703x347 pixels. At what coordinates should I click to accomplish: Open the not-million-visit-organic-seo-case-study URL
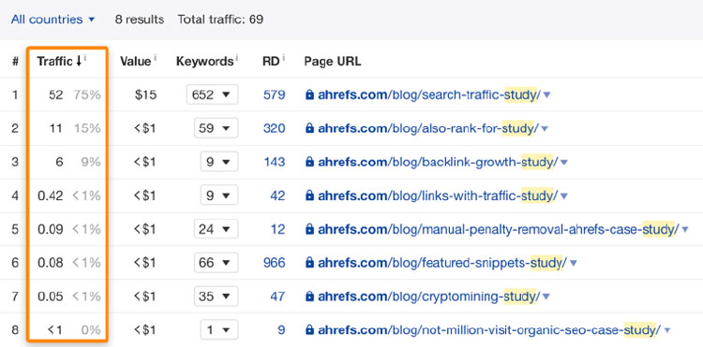pyautogui.click(x=489, y=330)
